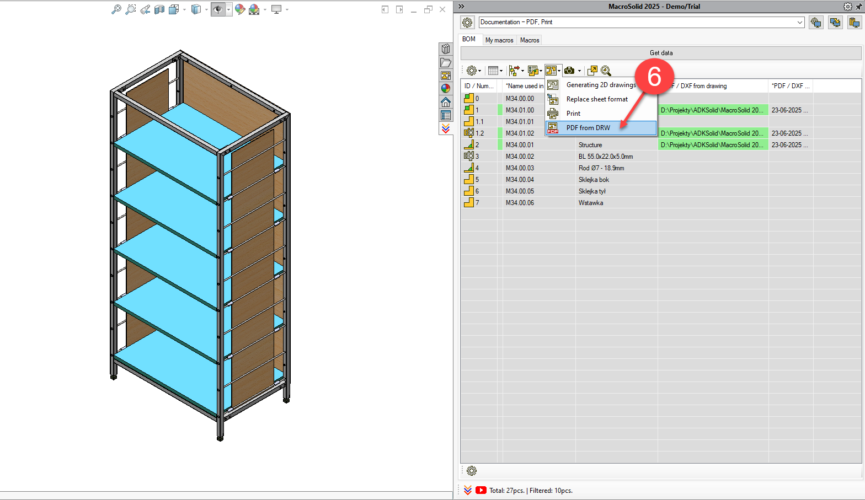Click the home icon in the side tab strip
Screen dimensions: 865x500
point(446,102)
